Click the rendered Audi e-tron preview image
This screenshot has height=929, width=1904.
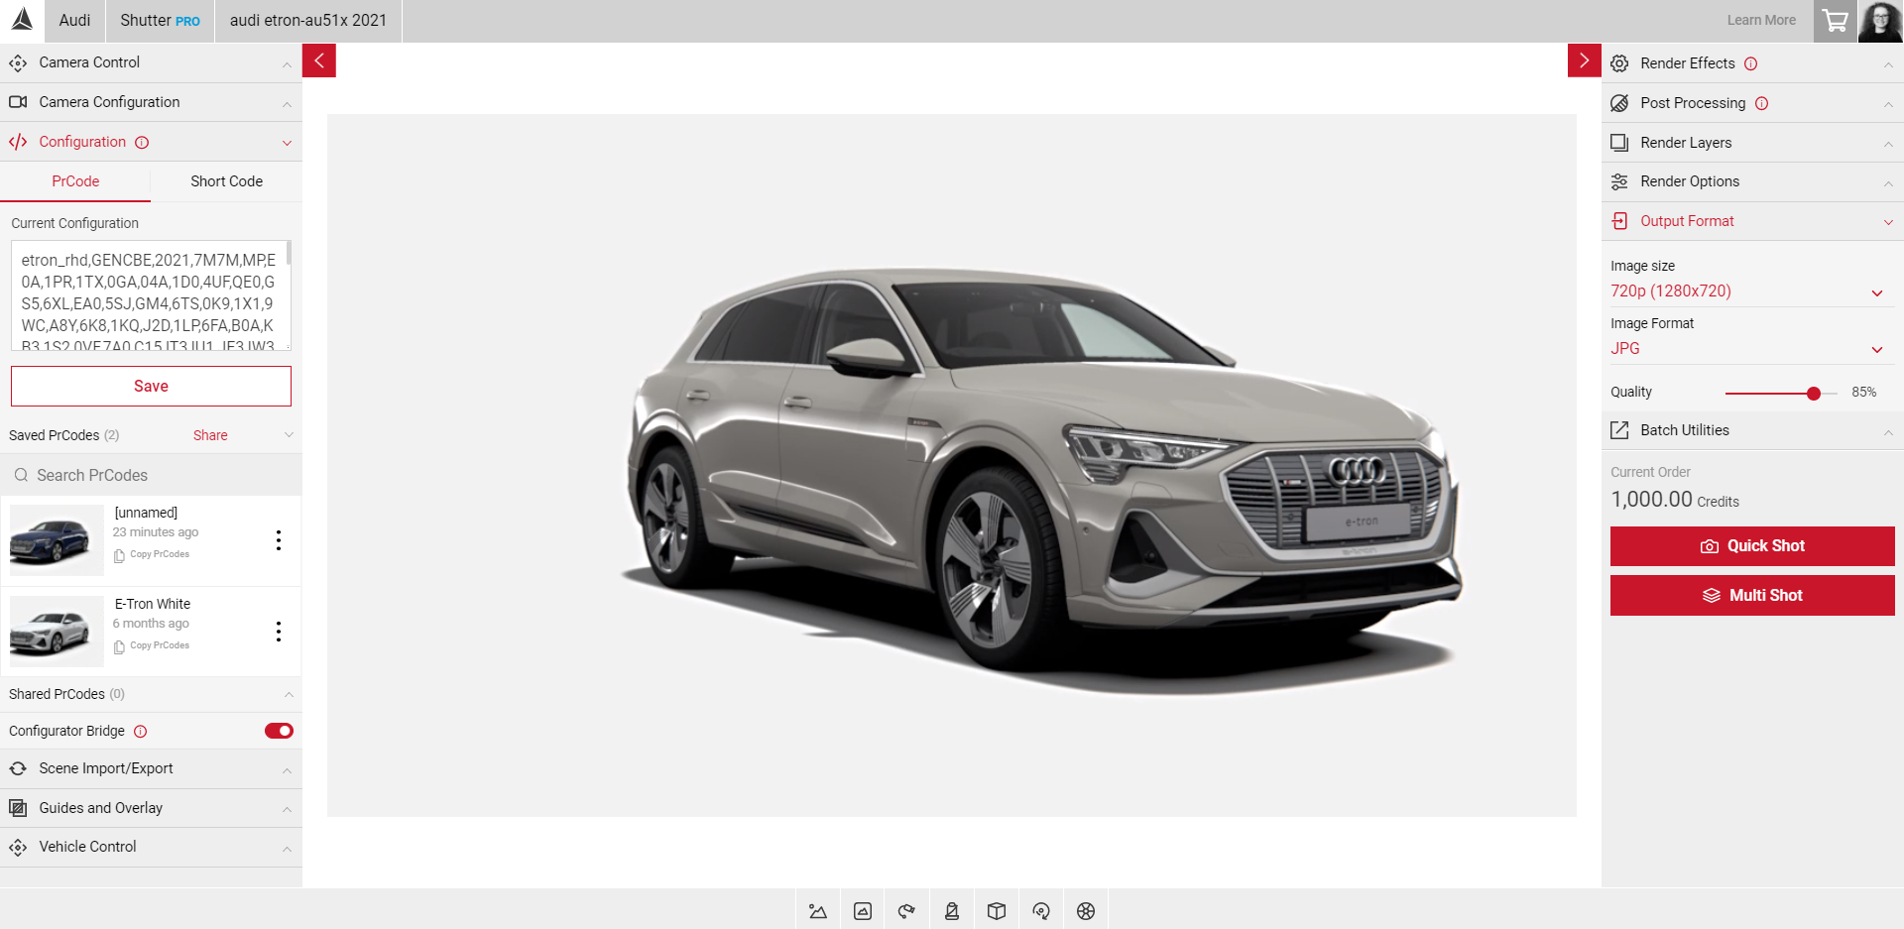coord(952,466)
